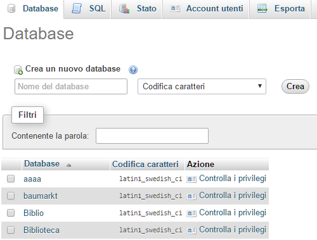The image size is (317, 240).
Task: Click the Crea button
Action: click(295, 86)
